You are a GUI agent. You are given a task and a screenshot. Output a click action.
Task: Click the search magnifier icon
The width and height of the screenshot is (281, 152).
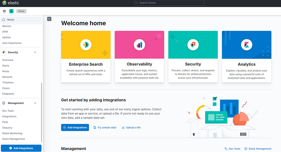136,3
